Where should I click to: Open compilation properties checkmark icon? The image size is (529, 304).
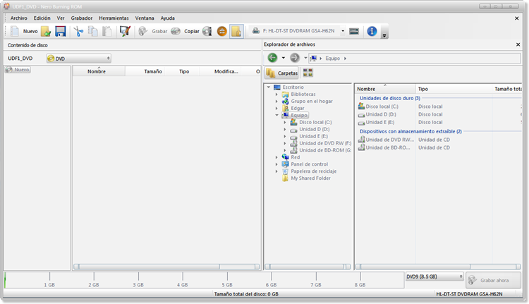[x=125, y=31]
